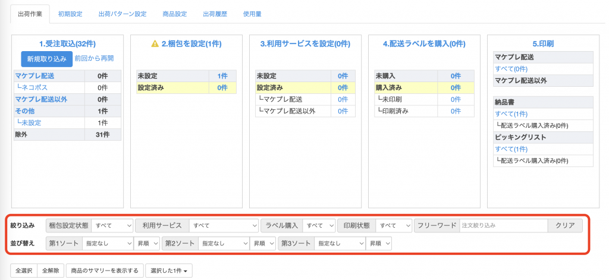Click 0件 for └マケプレ配送 in 利用サービス panel
The image size is (609, 280).
(x=343, y=99)
